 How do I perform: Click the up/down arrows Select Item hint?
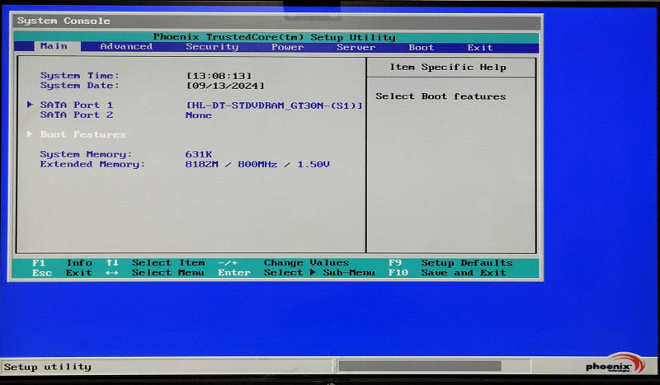tap(156, 263)
